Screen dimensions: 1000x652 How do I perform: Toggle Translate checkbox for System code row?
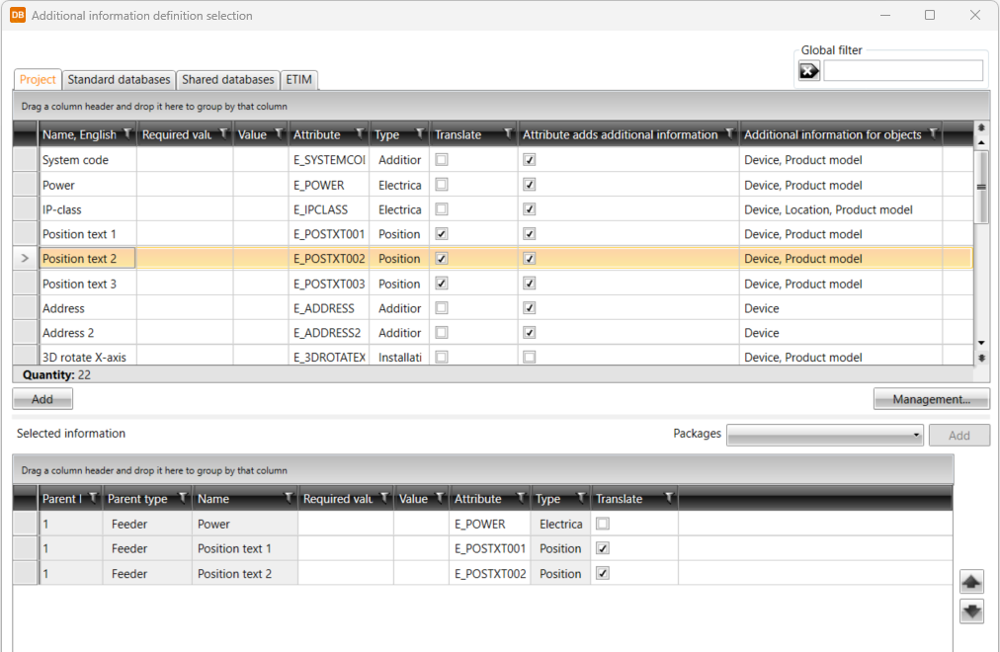(x=442, y=160)
